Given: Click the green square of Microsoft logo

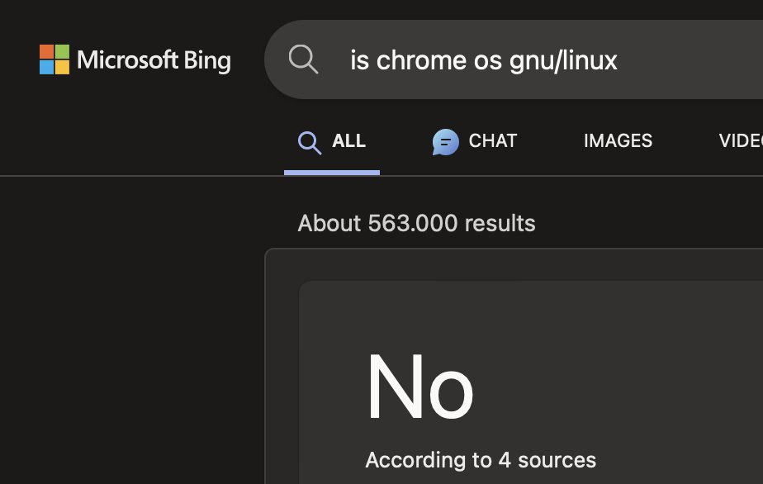Looking at the screenshot, I should click(x=62, y=52).
